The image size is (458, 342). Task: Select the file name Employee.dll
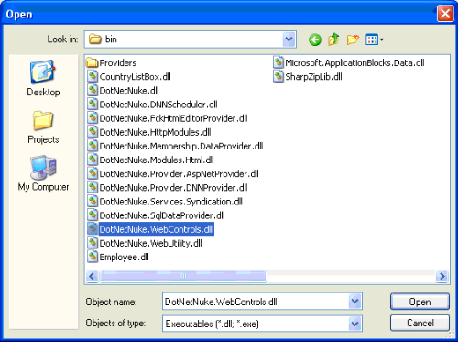tap(124, 258)
